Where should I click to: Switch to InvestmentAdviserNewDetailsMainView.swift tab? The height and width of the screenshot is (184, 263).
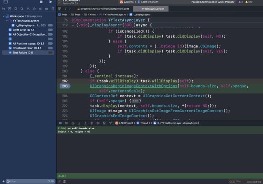tap(103, 9)
